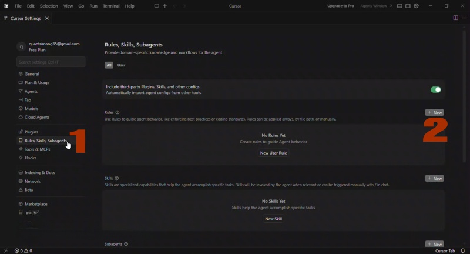Open Hooks settings section
Screen dimensions: 470x254
click(x=31, y=158)
